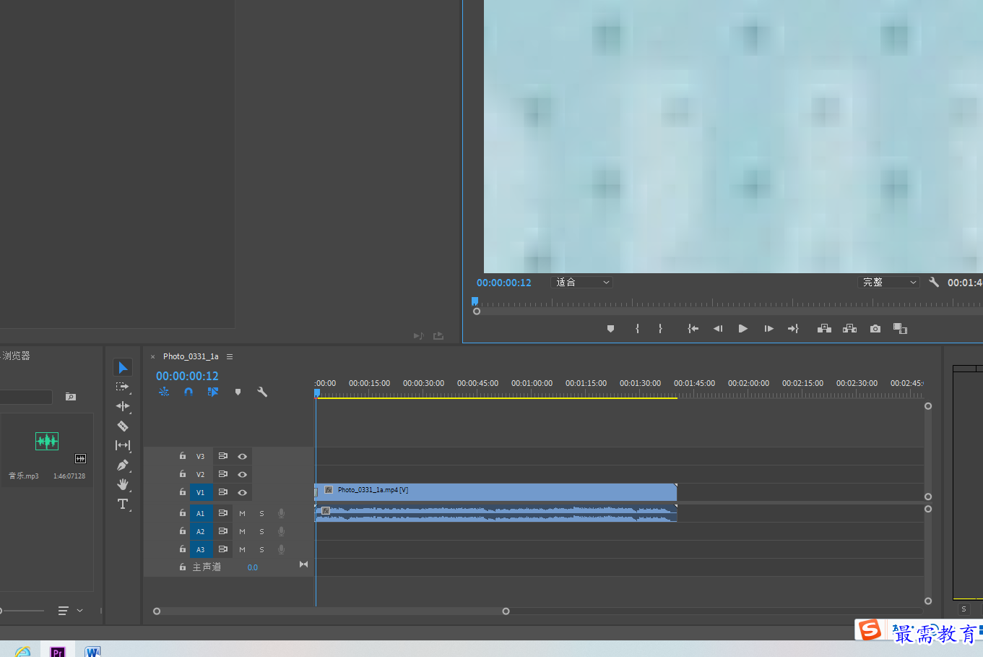Open comparison view button in monitor
The width and height of the screenshot is (983, 657).
tap(900, 329)
